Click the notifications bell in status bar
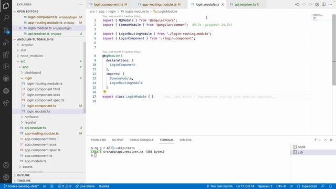This screenshot has height=189, width=336. point(330,186)
